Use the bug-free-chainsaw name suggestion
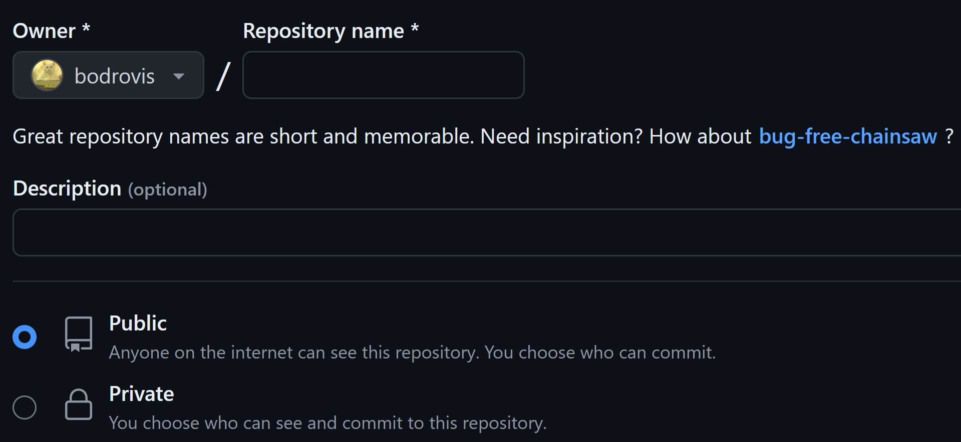This screenshot has width=961, height=442. tap(848, 136)
